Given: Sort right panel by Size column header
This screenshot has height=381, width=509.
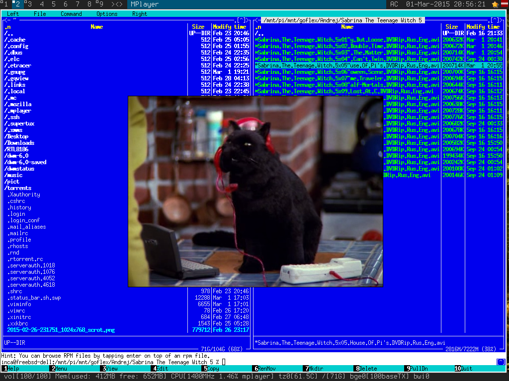Looking at the screenshot, I should (x=451, y=27).
